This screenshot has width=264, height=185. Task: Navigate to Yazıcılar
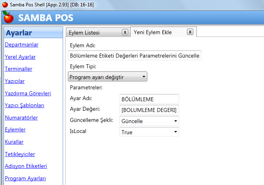[x=15, y=81]
